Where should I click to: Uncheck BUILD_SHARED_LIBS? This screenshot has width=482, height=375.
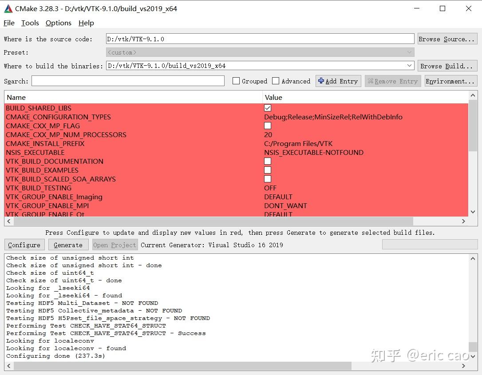coord(267,107)
